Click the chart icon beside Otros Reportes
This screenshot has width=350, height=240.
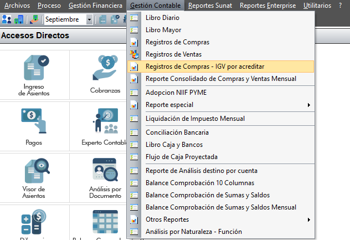point(134,219)
